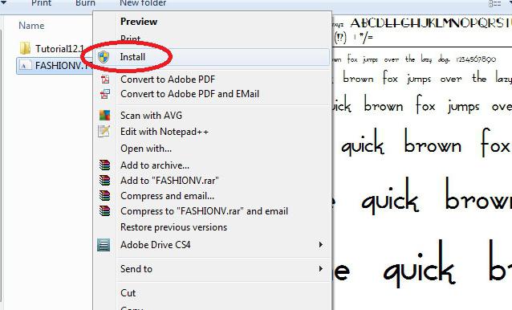The width and height of the screenshot is (512, 310).
Task: Click the Convert to Adobe PDF icon
Action: pyautogui.click(x=105, y=80)
